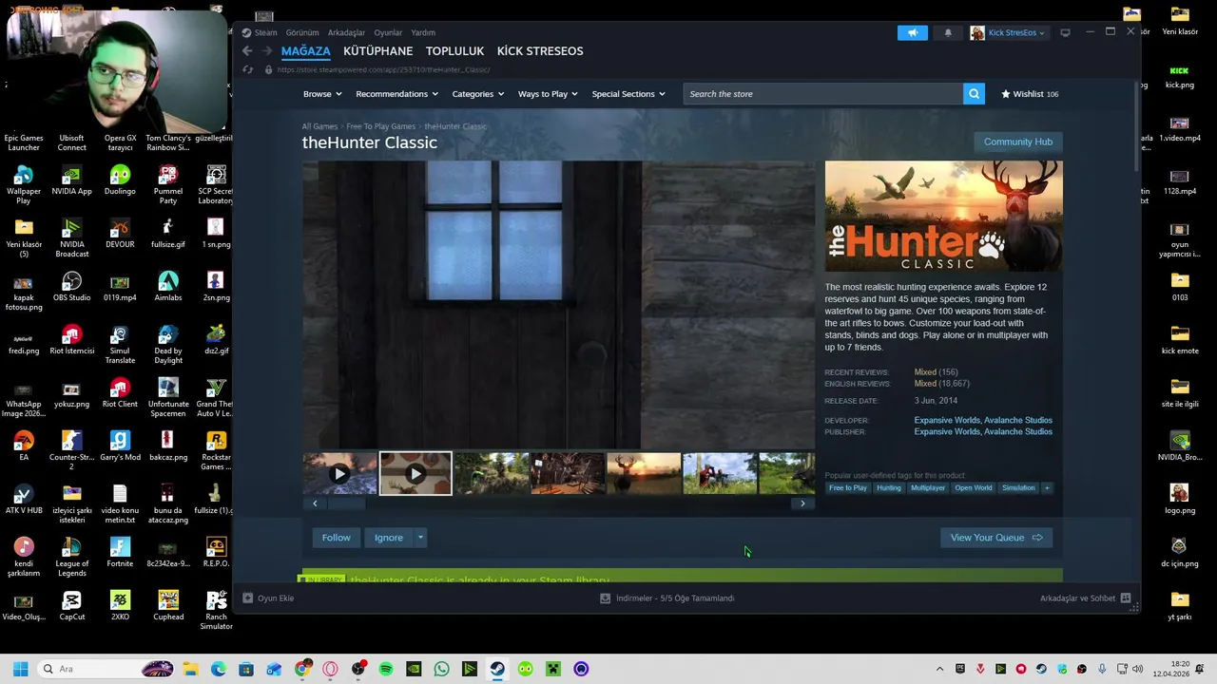Follow theHunter Classic
Image resolution: width=1217 pixels, height=684 pixels.
tap(336, 538)
